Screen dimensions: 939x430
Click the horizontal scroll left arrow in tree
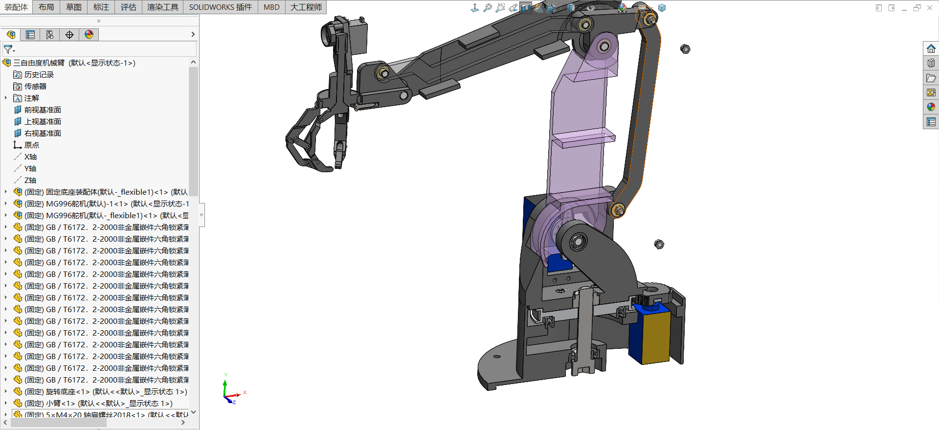click(x=5, y=422)
